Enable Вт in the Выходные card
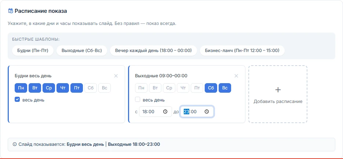The image size is (343, 159). pyautogui.click(x=155, y=88)
